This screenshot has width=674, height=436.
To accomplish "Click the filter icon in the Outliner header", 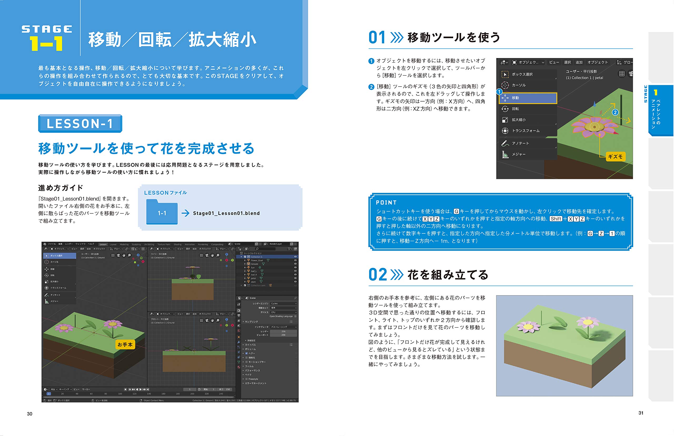I will [x=290, y=249].
